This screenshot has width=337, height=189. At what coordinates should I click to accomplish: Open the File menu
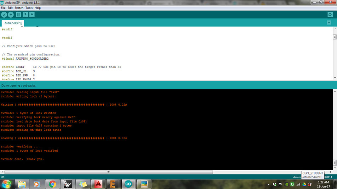(x=3, y=8)
